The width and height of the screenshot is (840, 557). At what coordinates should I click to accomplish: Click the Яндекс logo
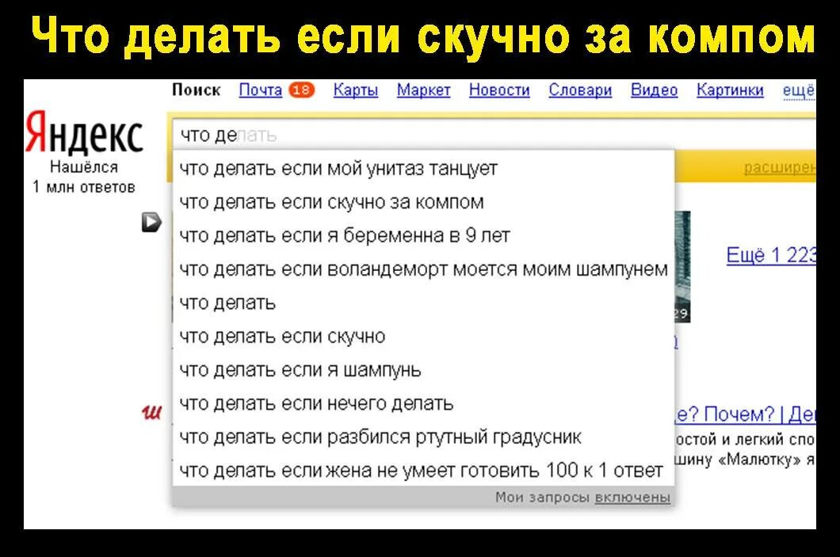(x=83, y=136)
